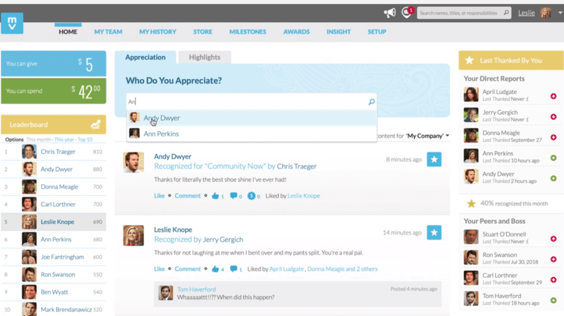
Task: Click Comment link on Leslie Knope's post
Action: [187, 269]
